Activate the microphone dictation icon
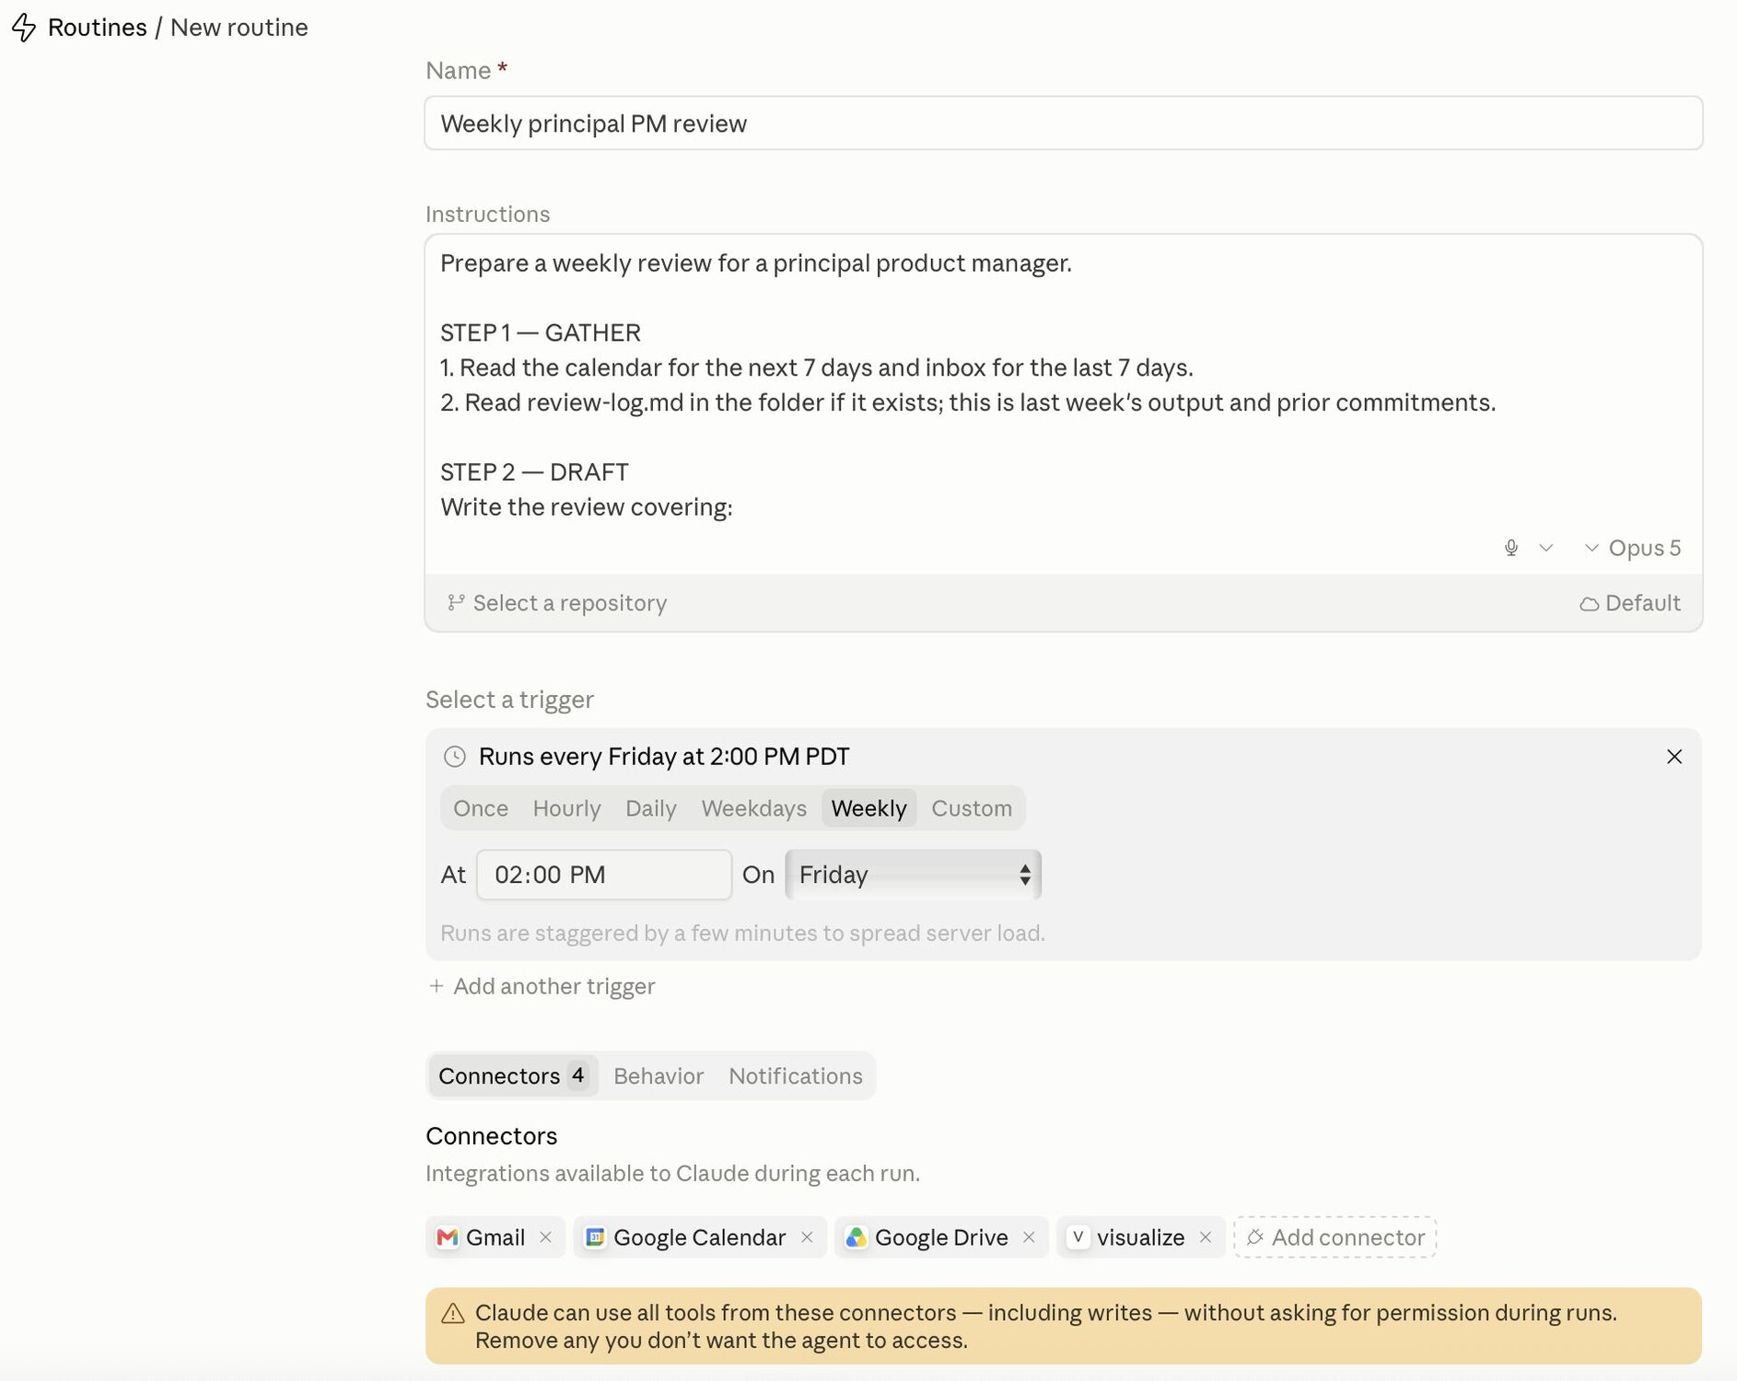Screen dimensions: 1737x1381 tap(1510, 548)
